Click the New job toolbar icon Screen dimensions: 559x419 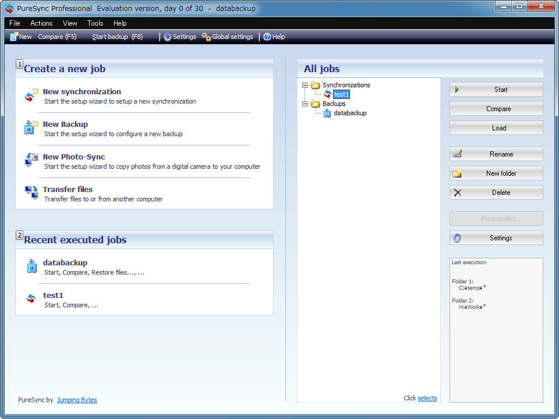14,37
